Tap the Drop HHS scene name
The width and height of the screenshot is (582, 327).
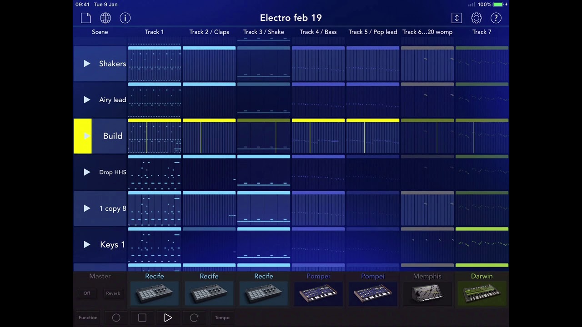tap(113, 172)
